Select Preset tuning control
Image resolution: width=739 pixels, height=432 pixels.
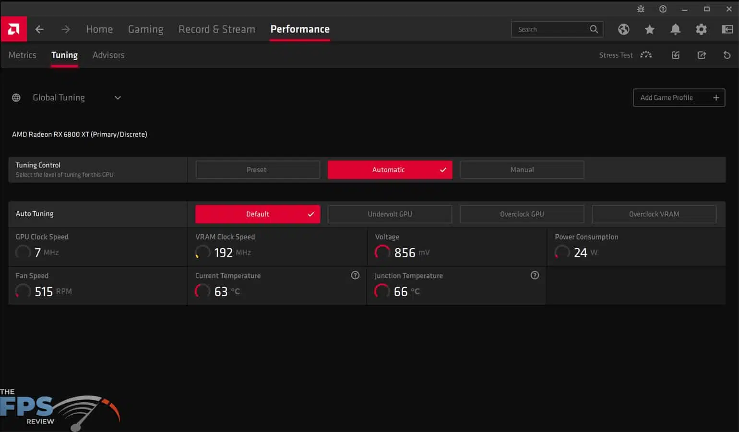(x=258, y=170)
